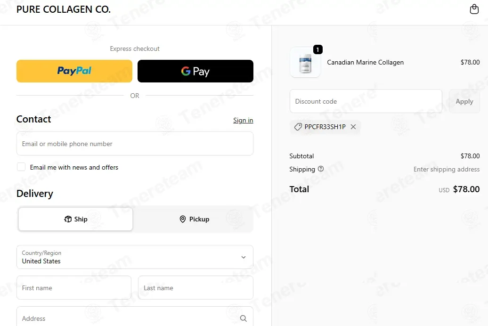
Task: Click the First name field
Action: [x=74, y=288]
